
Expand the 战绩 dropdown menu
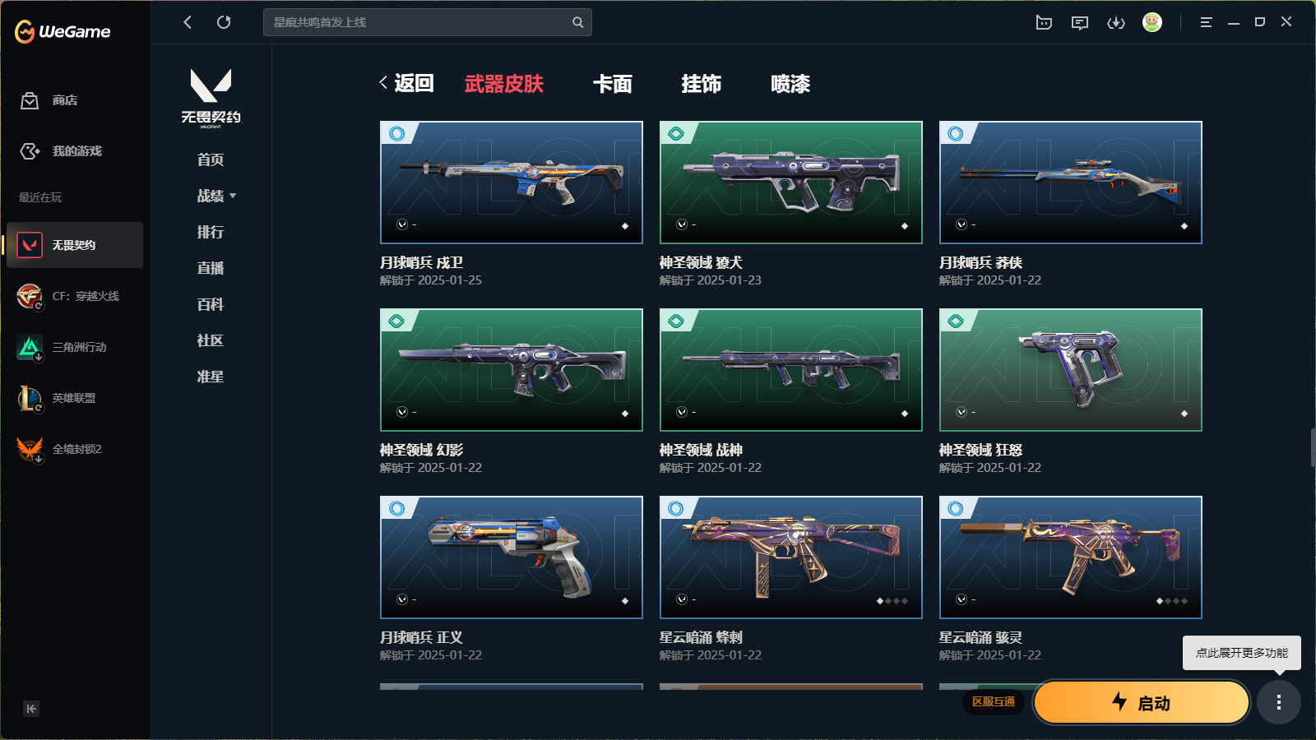[x=216, y=196]
